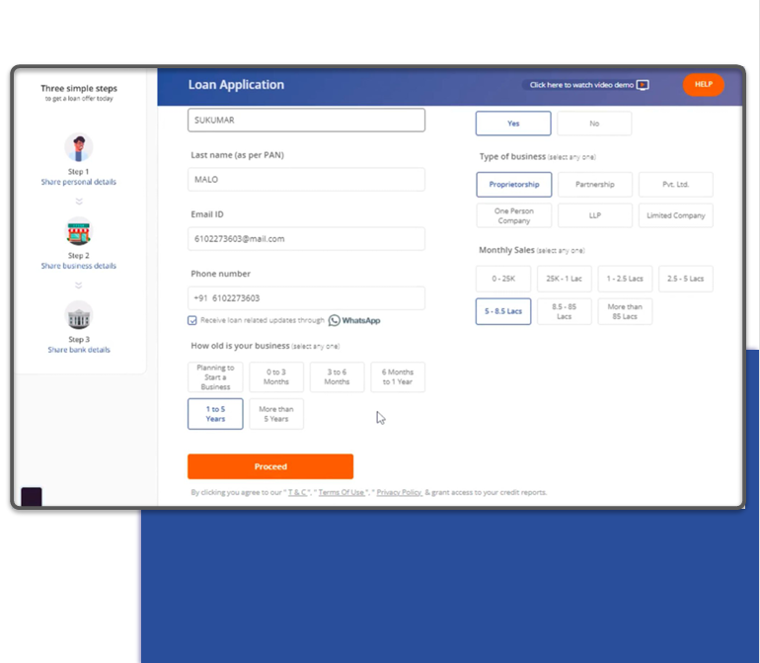Screen dimensions: 760x663
Task: Select Planning to Start a Business option
Action: pyautogui.click(x=215, y=377)
